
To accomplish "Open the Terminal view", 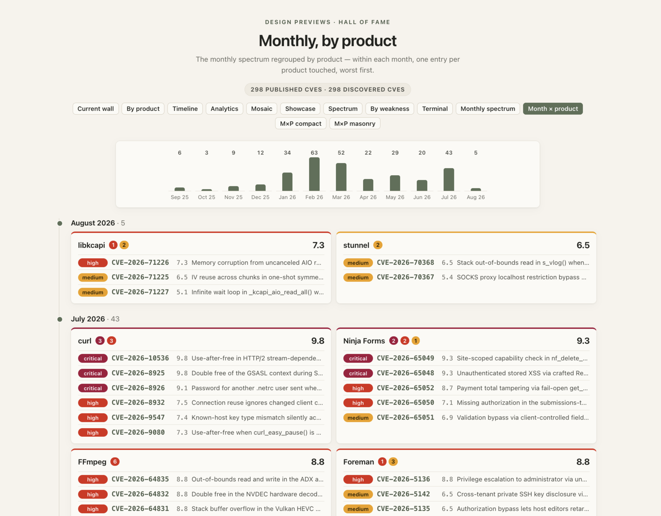I will point(435,108).
